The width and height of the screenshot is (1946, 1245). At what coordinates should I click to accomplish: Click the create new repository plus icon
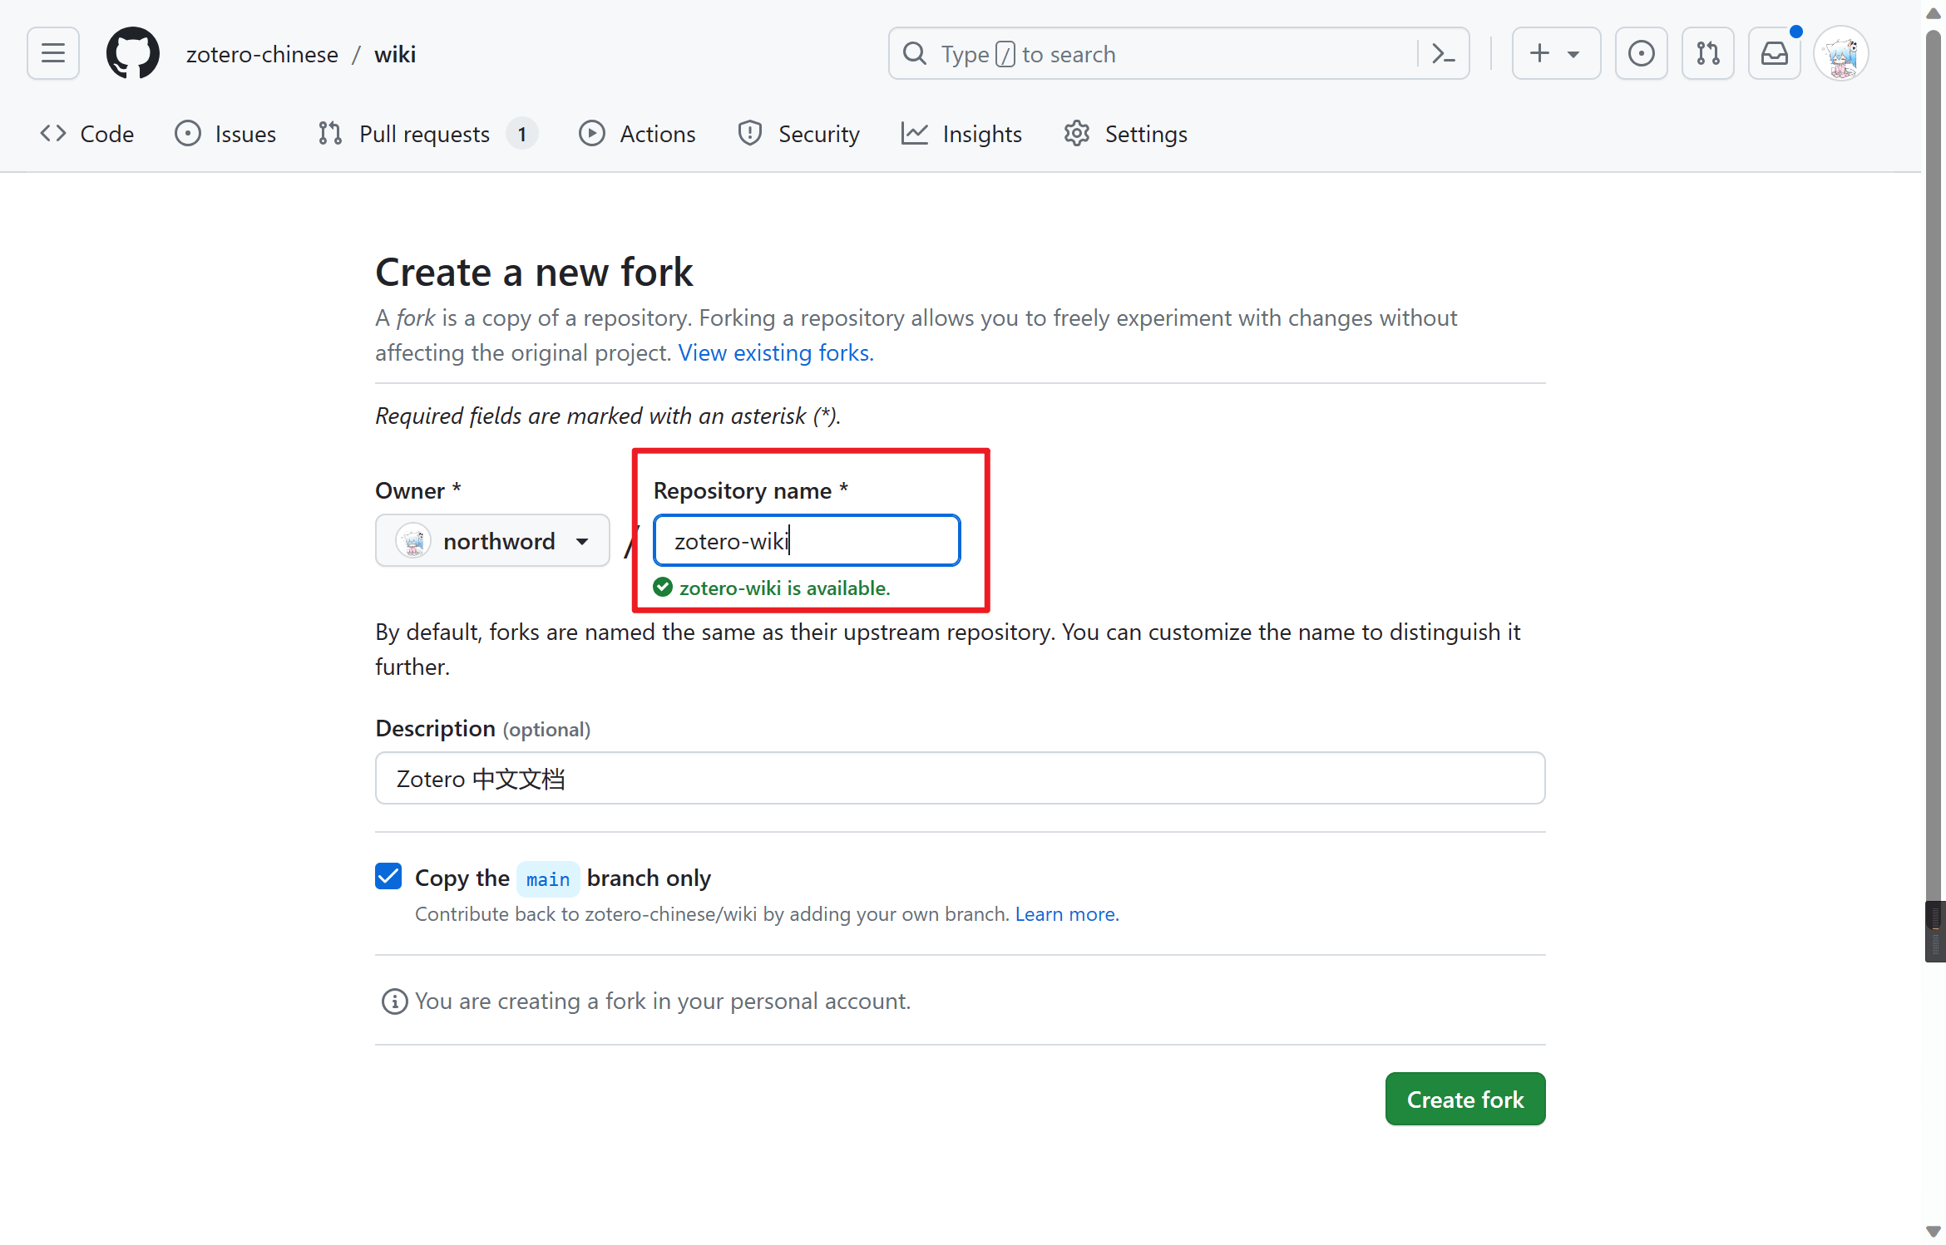click(x=1540, y=52)
